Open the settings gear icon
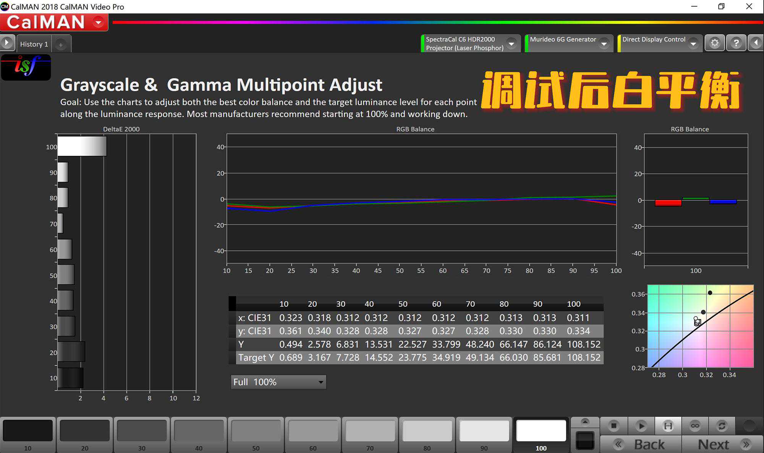The height and width of the screenshot is (453, 764). 714,43
